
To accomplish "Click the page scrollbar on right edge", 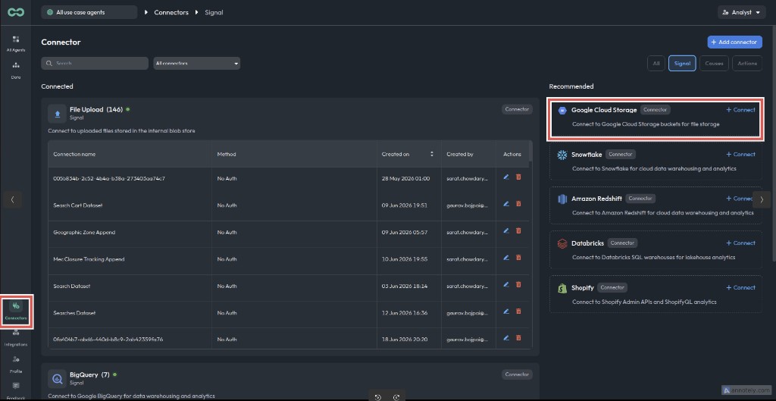I will tap(773, 143).
